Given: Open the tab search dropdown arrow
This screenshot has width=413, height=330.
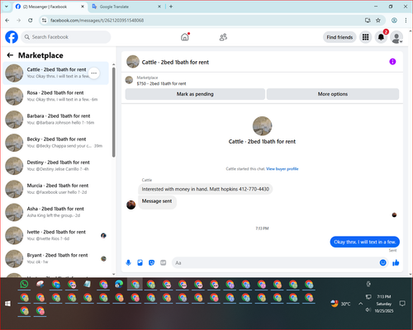Looking at the screenshot, I should click(7, 7).
